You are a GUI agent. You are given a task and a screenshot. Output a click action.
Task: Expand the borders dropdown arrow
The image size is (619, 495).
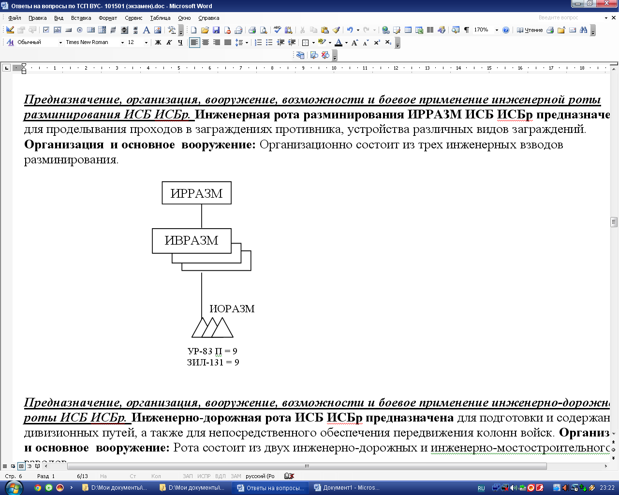coord(313,43)
